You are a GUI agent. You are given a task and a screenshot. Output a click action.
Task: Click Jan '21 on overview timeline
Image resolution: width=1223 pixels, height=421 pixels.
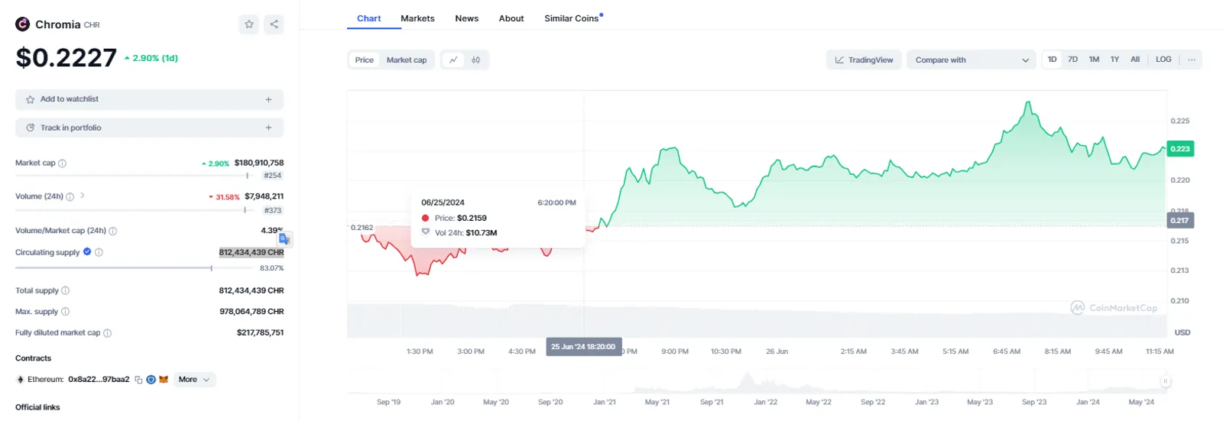(604, 402)
